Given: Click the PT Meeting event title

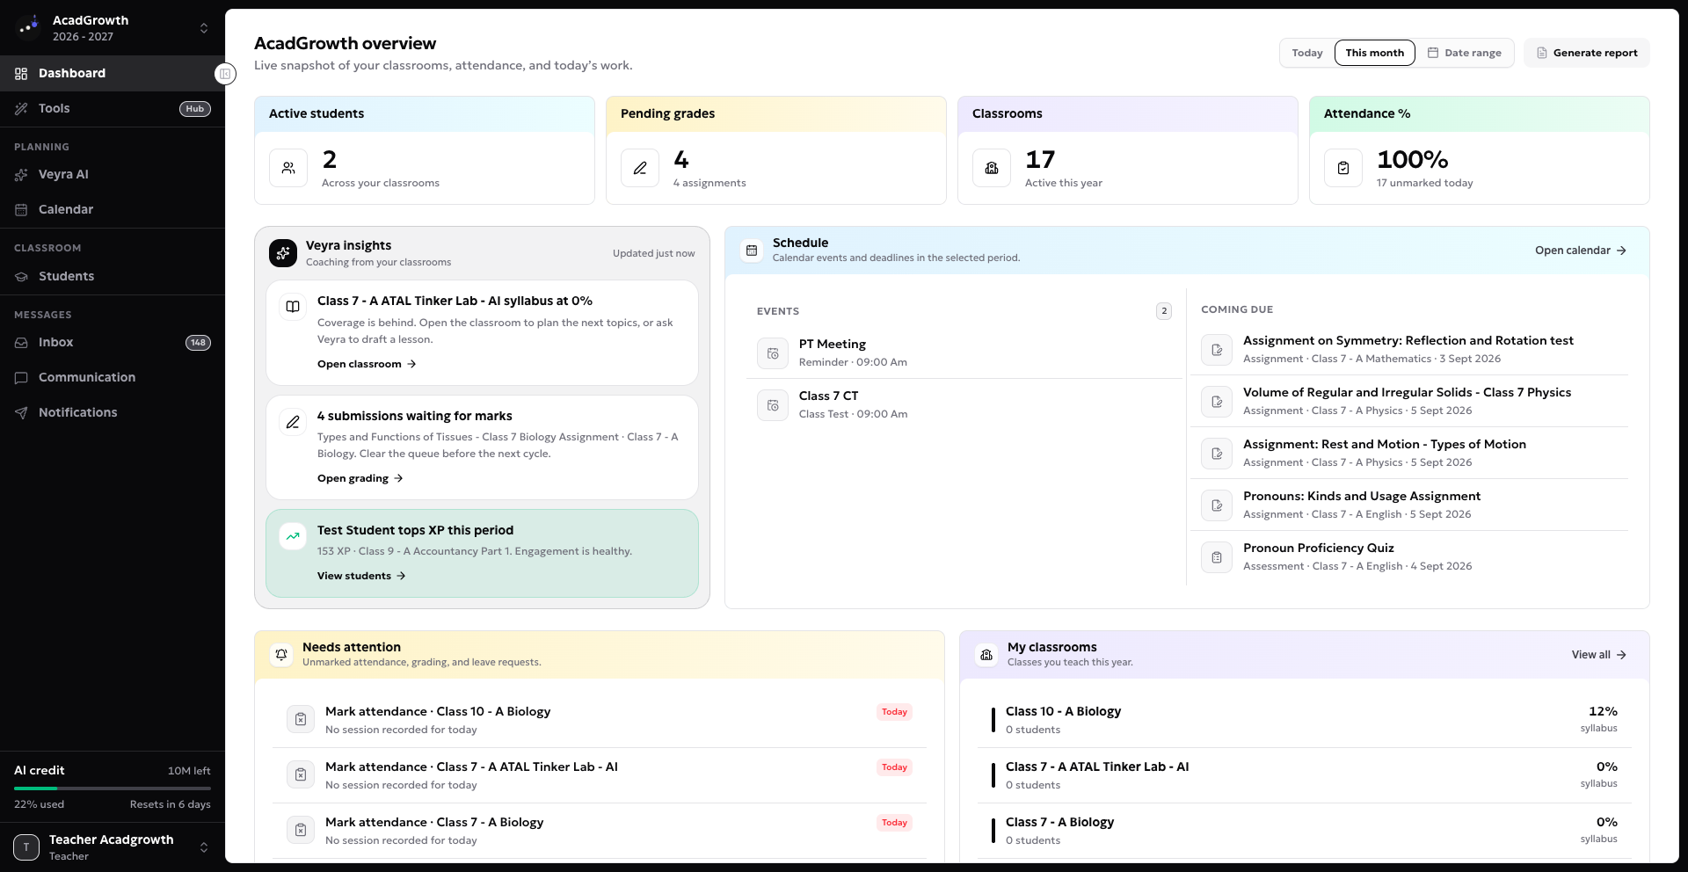Looking at the screenshot, I should 833,344.
